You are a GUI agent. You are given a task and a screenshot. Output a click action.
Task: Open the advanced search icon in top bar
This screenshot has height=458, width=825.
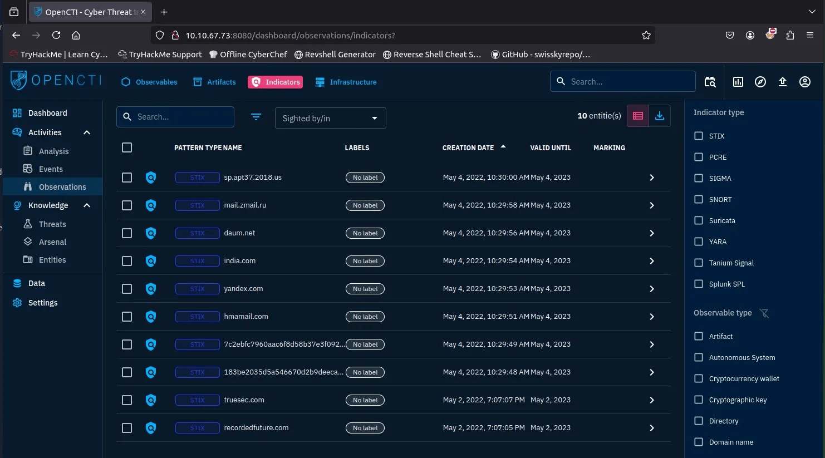point(710,82)
